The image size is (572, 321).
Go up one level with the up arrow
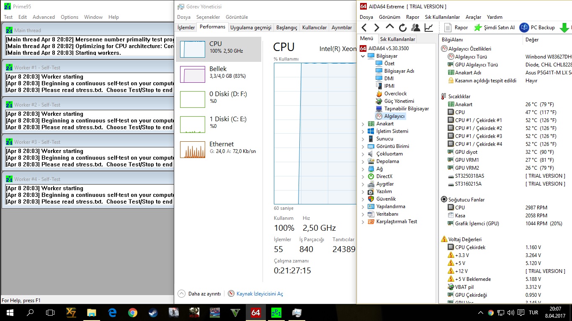[389, 27]
